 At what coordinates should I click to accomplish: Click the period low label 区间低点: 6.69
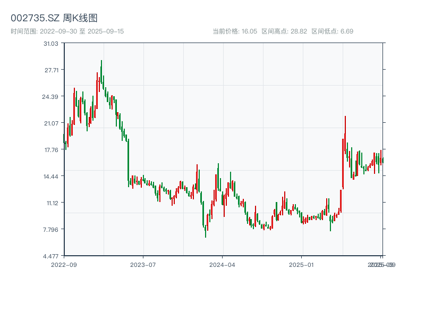click(333, 31)
